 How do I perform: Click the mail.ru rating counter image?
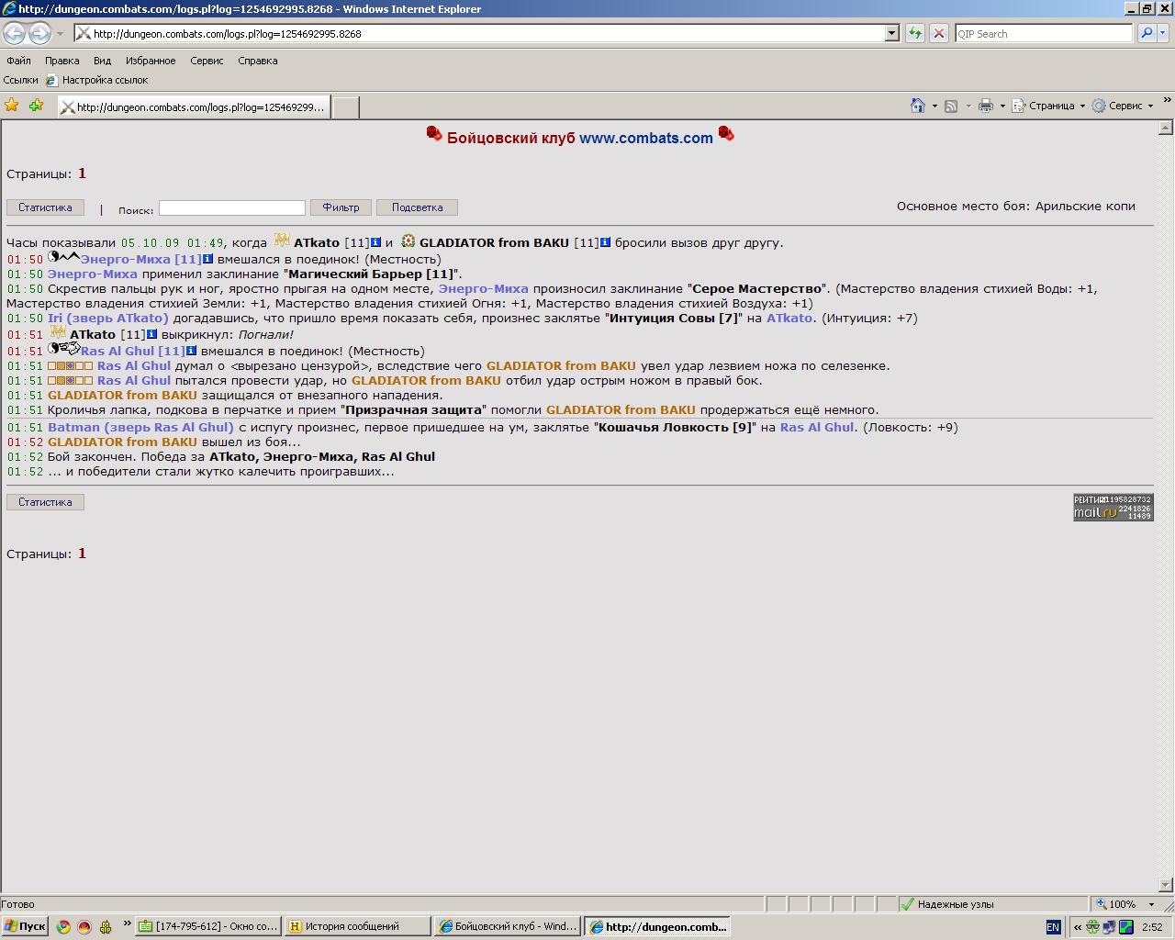tap(1113, 507)
